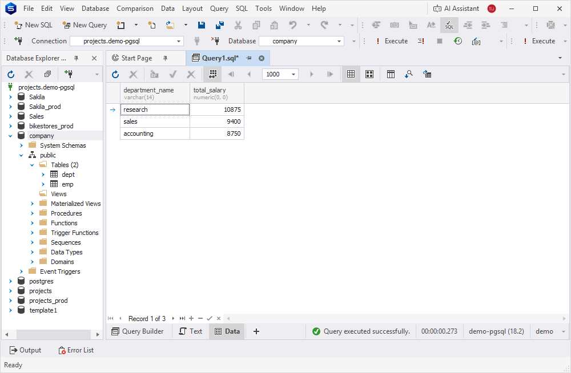Toggle Card View mode
Viewport: 571px width, 373px height.
(369, 74)
